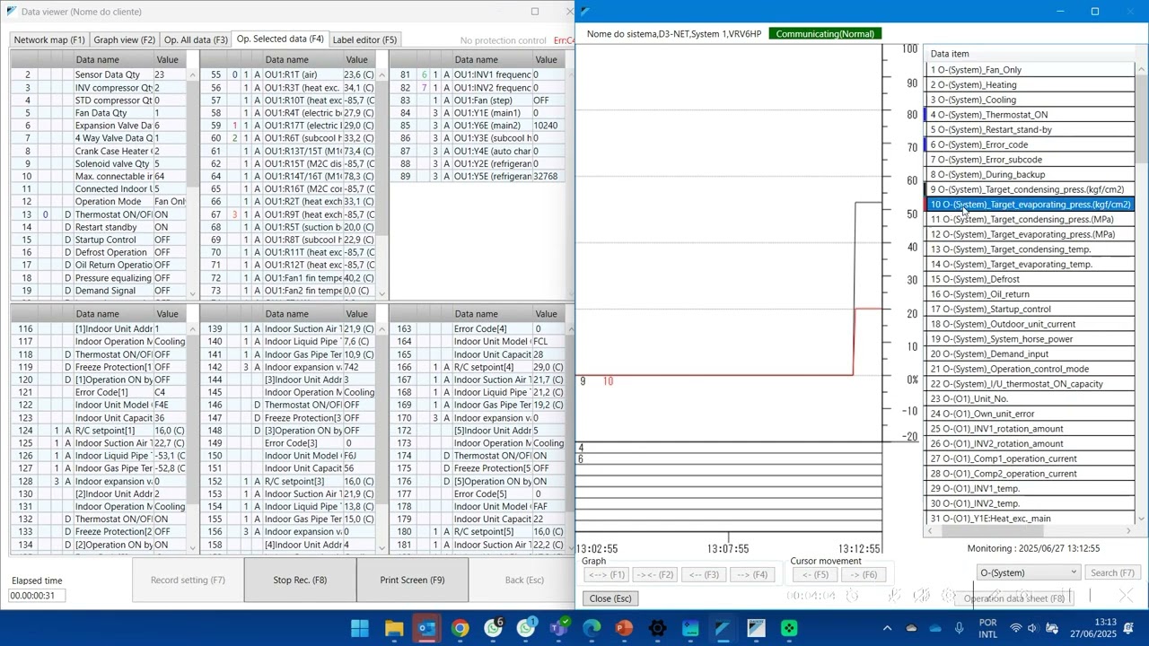Switch to the Network map (F1) tab

48,39
